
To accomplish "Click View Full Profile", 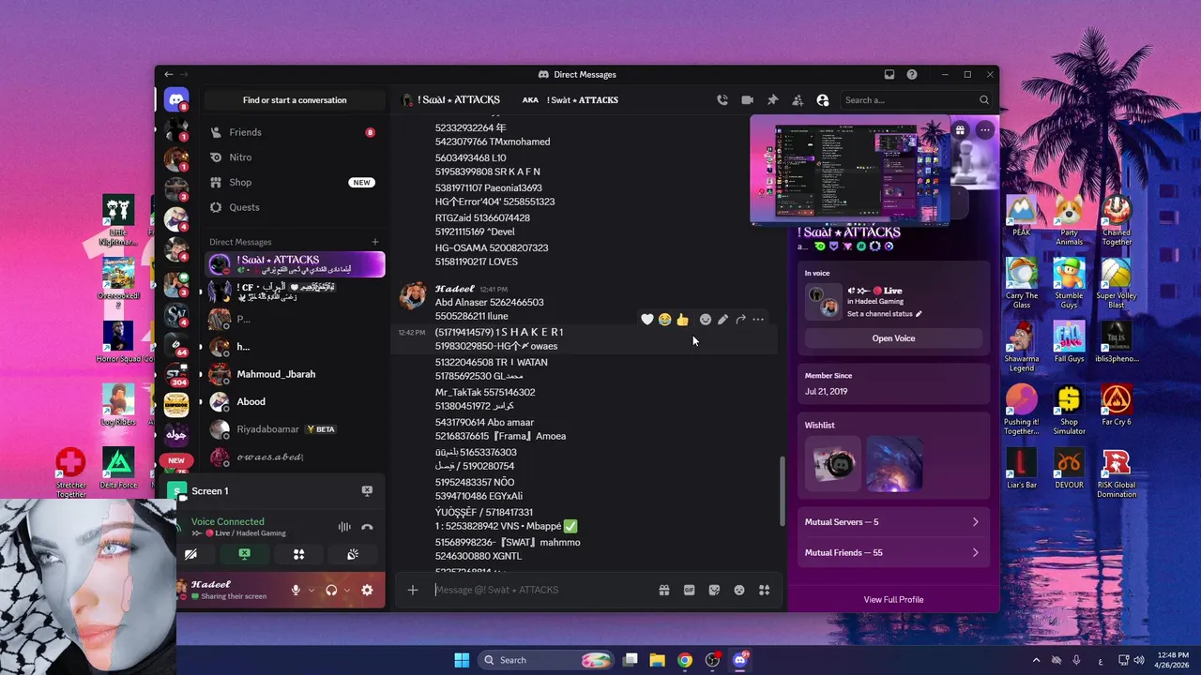I will pyautogui.click(x=893, y=600).
